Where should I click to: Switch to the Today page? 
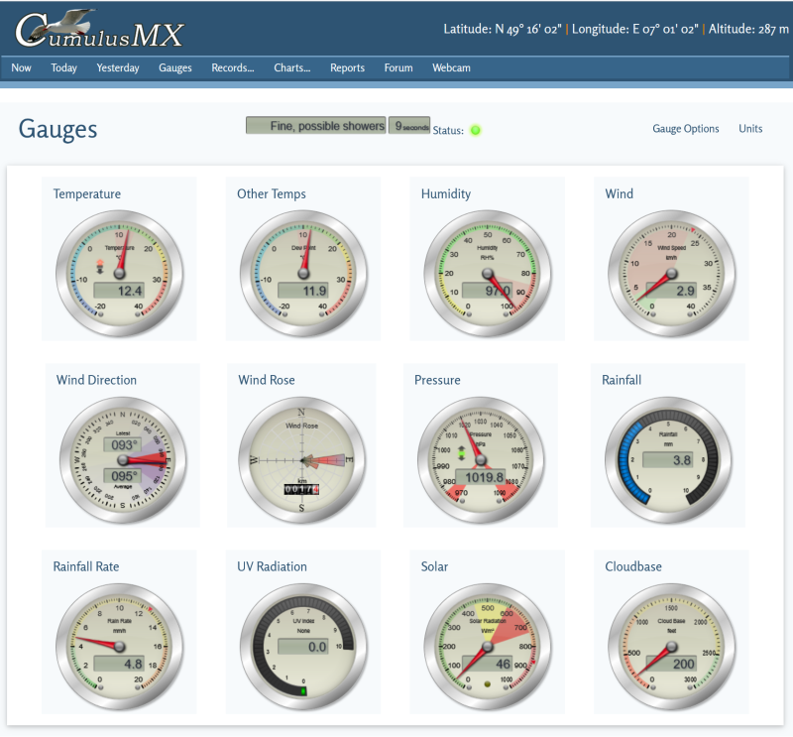63,67
